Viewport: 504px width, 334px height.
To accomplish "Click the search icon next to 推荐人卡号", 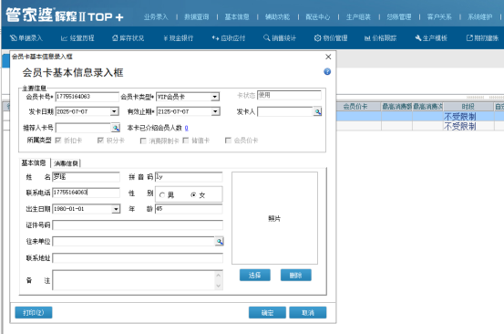I will click(x=116, y=128).
